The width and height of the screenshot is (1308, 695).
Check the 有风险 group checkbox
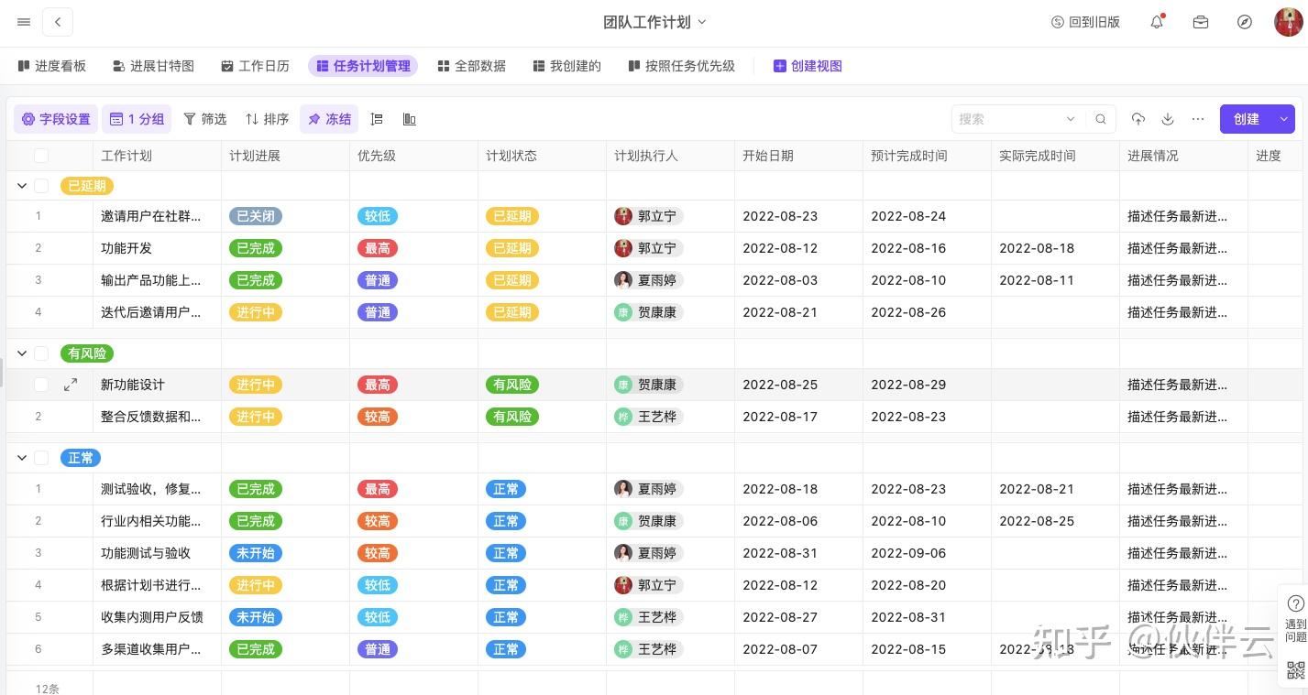click(41, 353)
